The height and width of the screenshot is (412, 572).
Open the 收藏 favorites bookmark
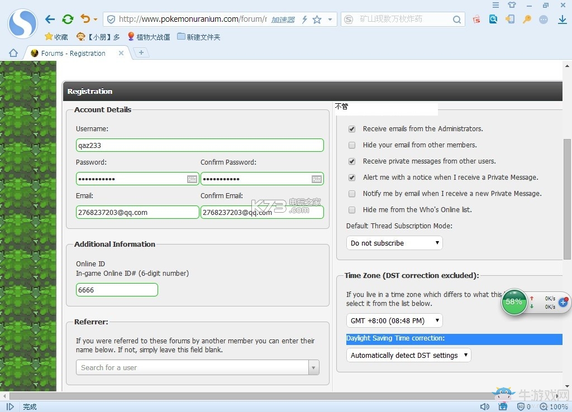click(56, 37)
